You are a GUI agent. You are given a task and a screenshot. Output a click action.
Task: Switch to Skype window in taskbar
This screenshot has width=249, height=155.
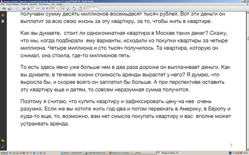(x=72, y=153)
